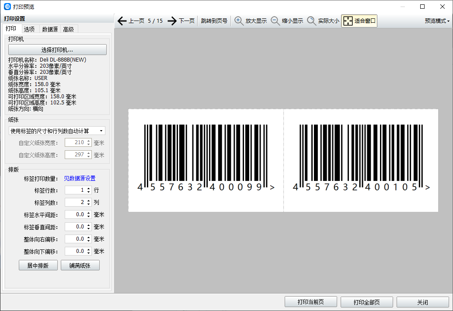Click 打印当前页 button
Screen dimensions: 453x311
(x=311, y=302)
